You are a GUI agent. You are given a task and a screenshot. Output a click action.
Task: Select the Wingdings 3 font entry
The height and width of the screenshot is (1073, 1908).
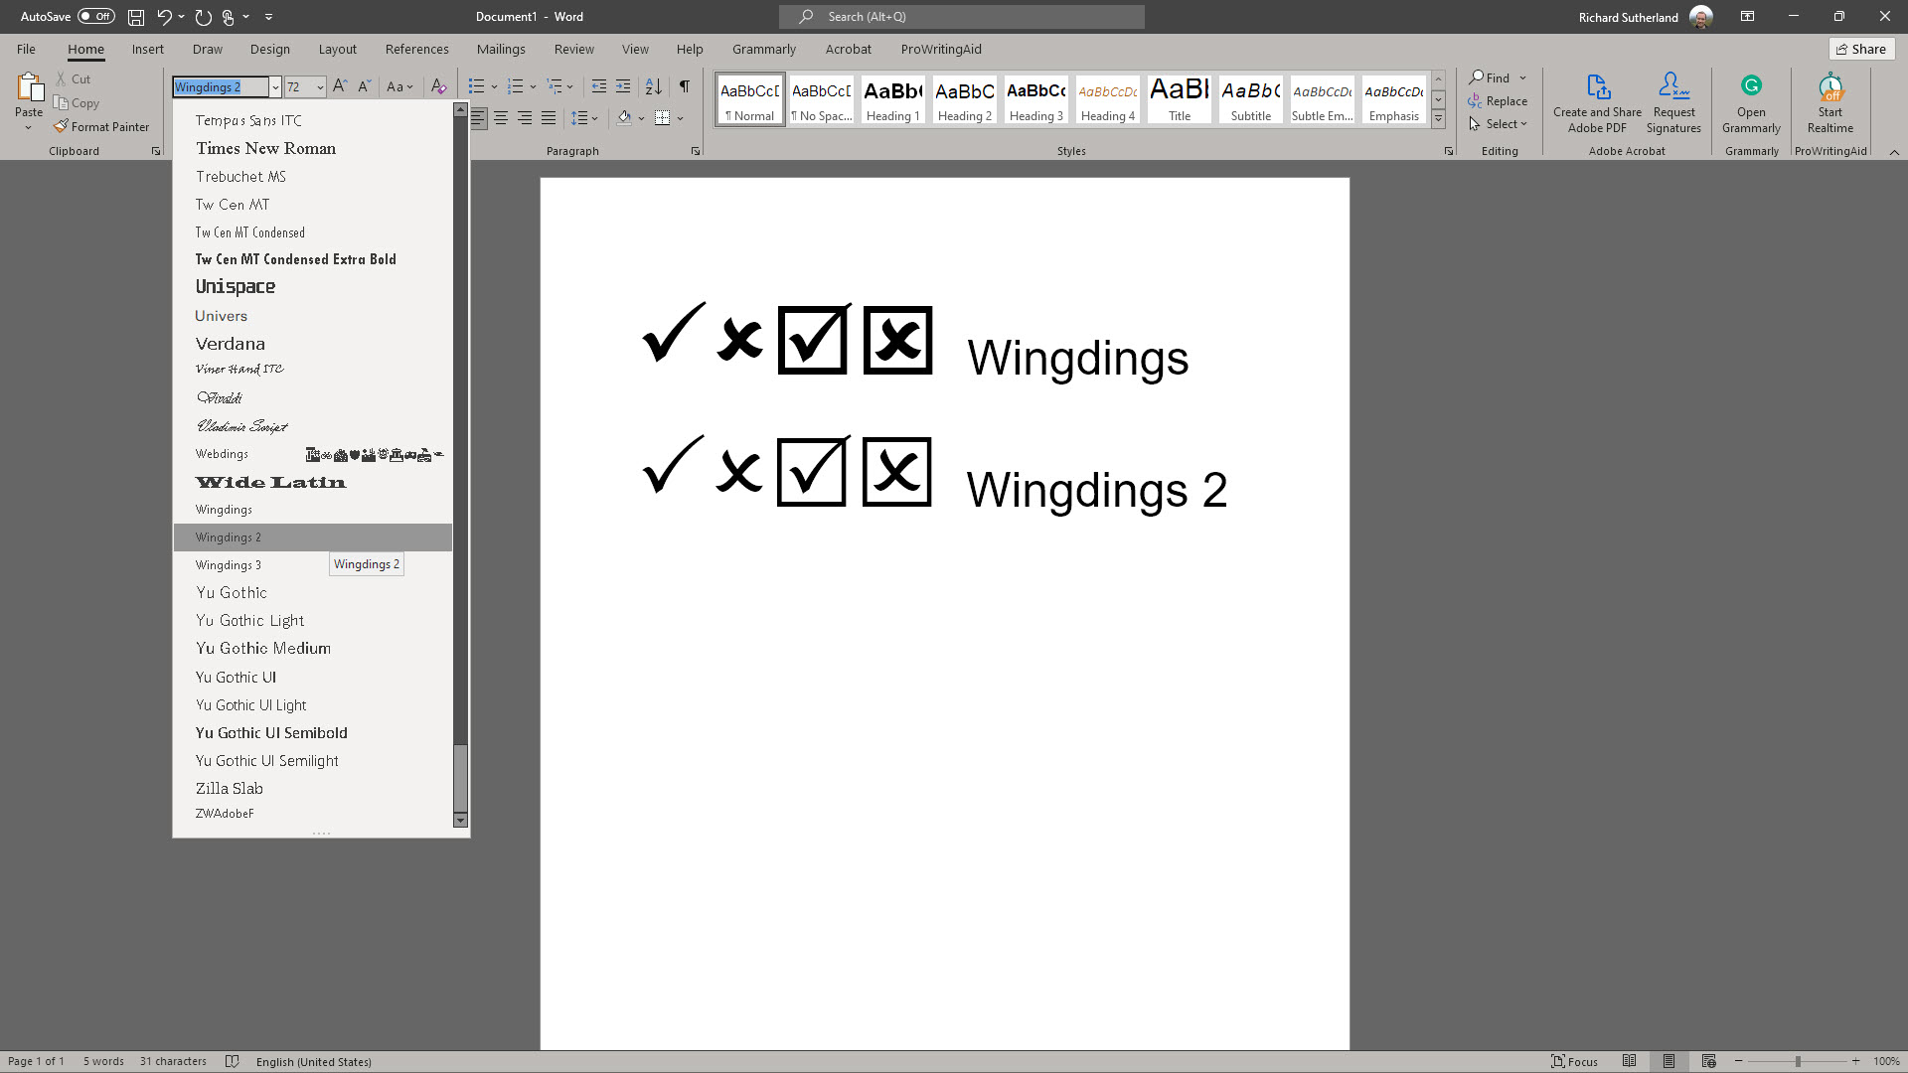pos(230,564)
